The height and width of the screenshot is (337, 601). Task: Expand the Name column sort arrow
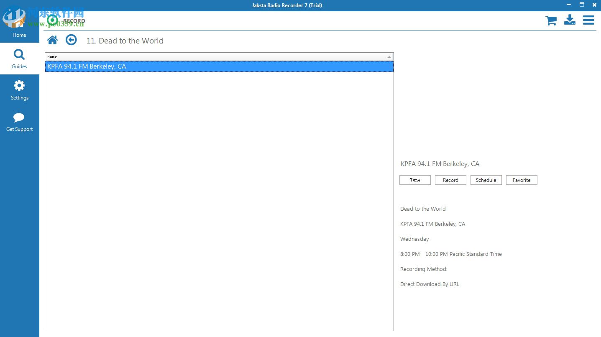tap(389, 56)
